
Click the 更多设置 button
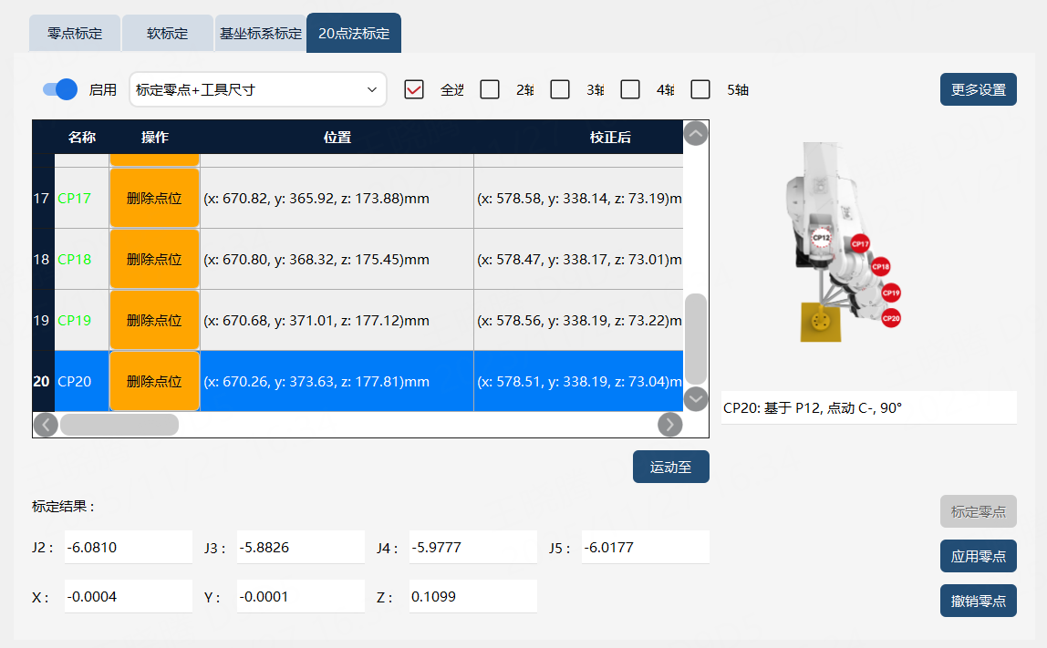click(x=979, y=89)
